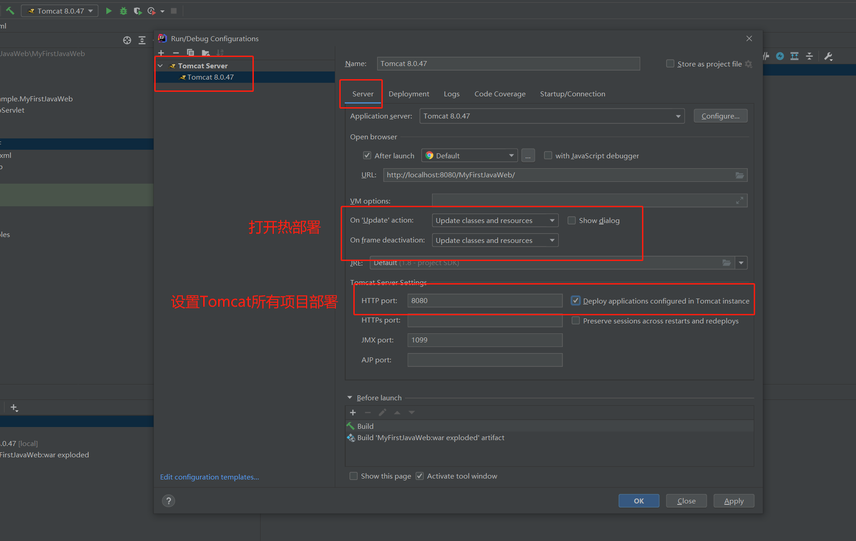The height and width of the screenshot is (541, 856).
Task: Toggle Store as project file checkbox
Action: click(x=670, y=64)
